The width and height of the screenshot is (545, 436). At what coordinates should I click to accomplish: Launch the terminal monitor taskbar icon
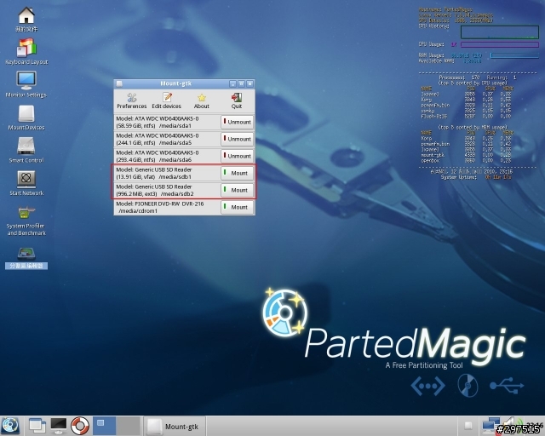tap(59, 426)
